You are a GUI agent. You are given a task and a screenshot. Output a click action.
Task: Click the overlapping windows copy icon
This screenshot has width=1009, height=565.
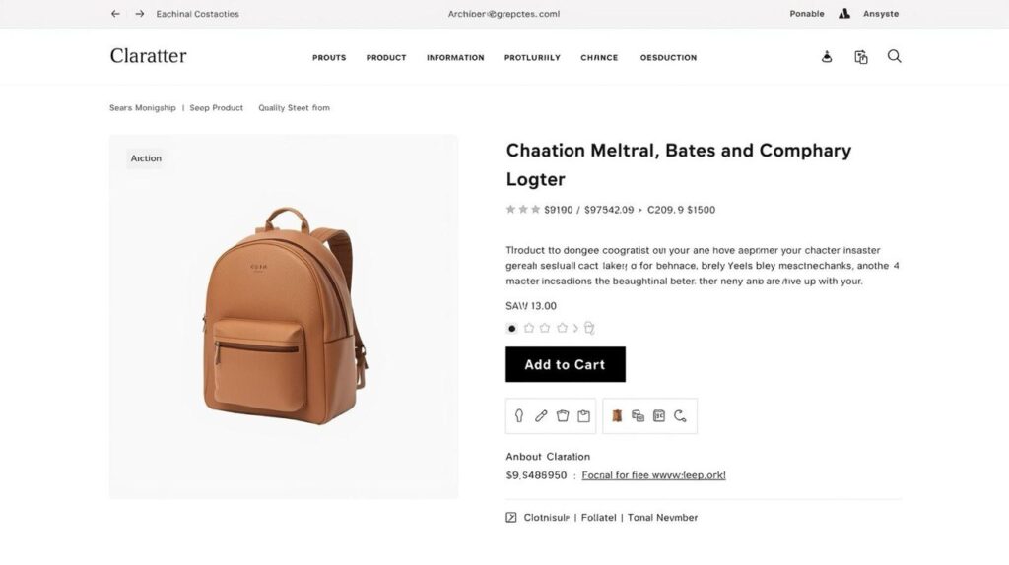(638, 416)
